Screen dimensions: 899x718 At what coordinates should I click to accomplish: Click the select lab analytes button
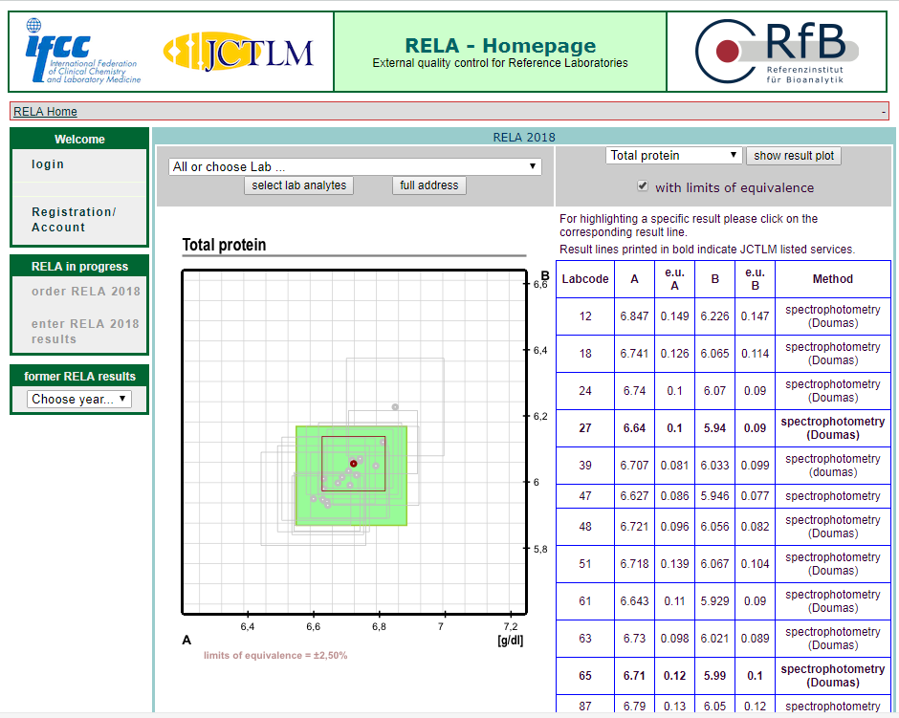tap(298, 185)
